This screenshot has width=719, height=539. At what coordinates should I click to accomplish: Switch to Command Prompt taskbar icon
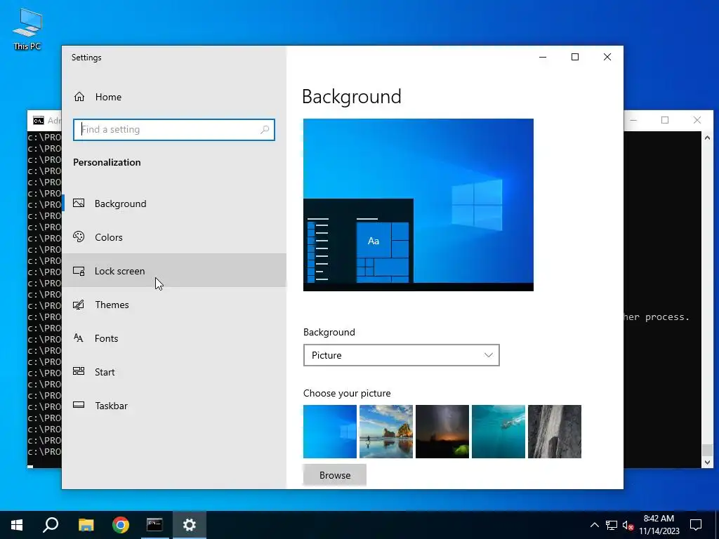coord(154,525)
